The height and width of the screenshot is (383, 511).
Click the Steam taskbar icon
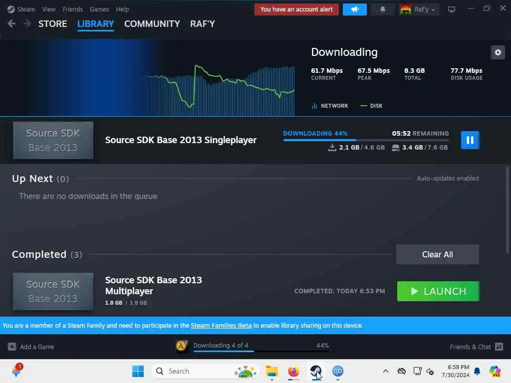[x=315, y=371]
